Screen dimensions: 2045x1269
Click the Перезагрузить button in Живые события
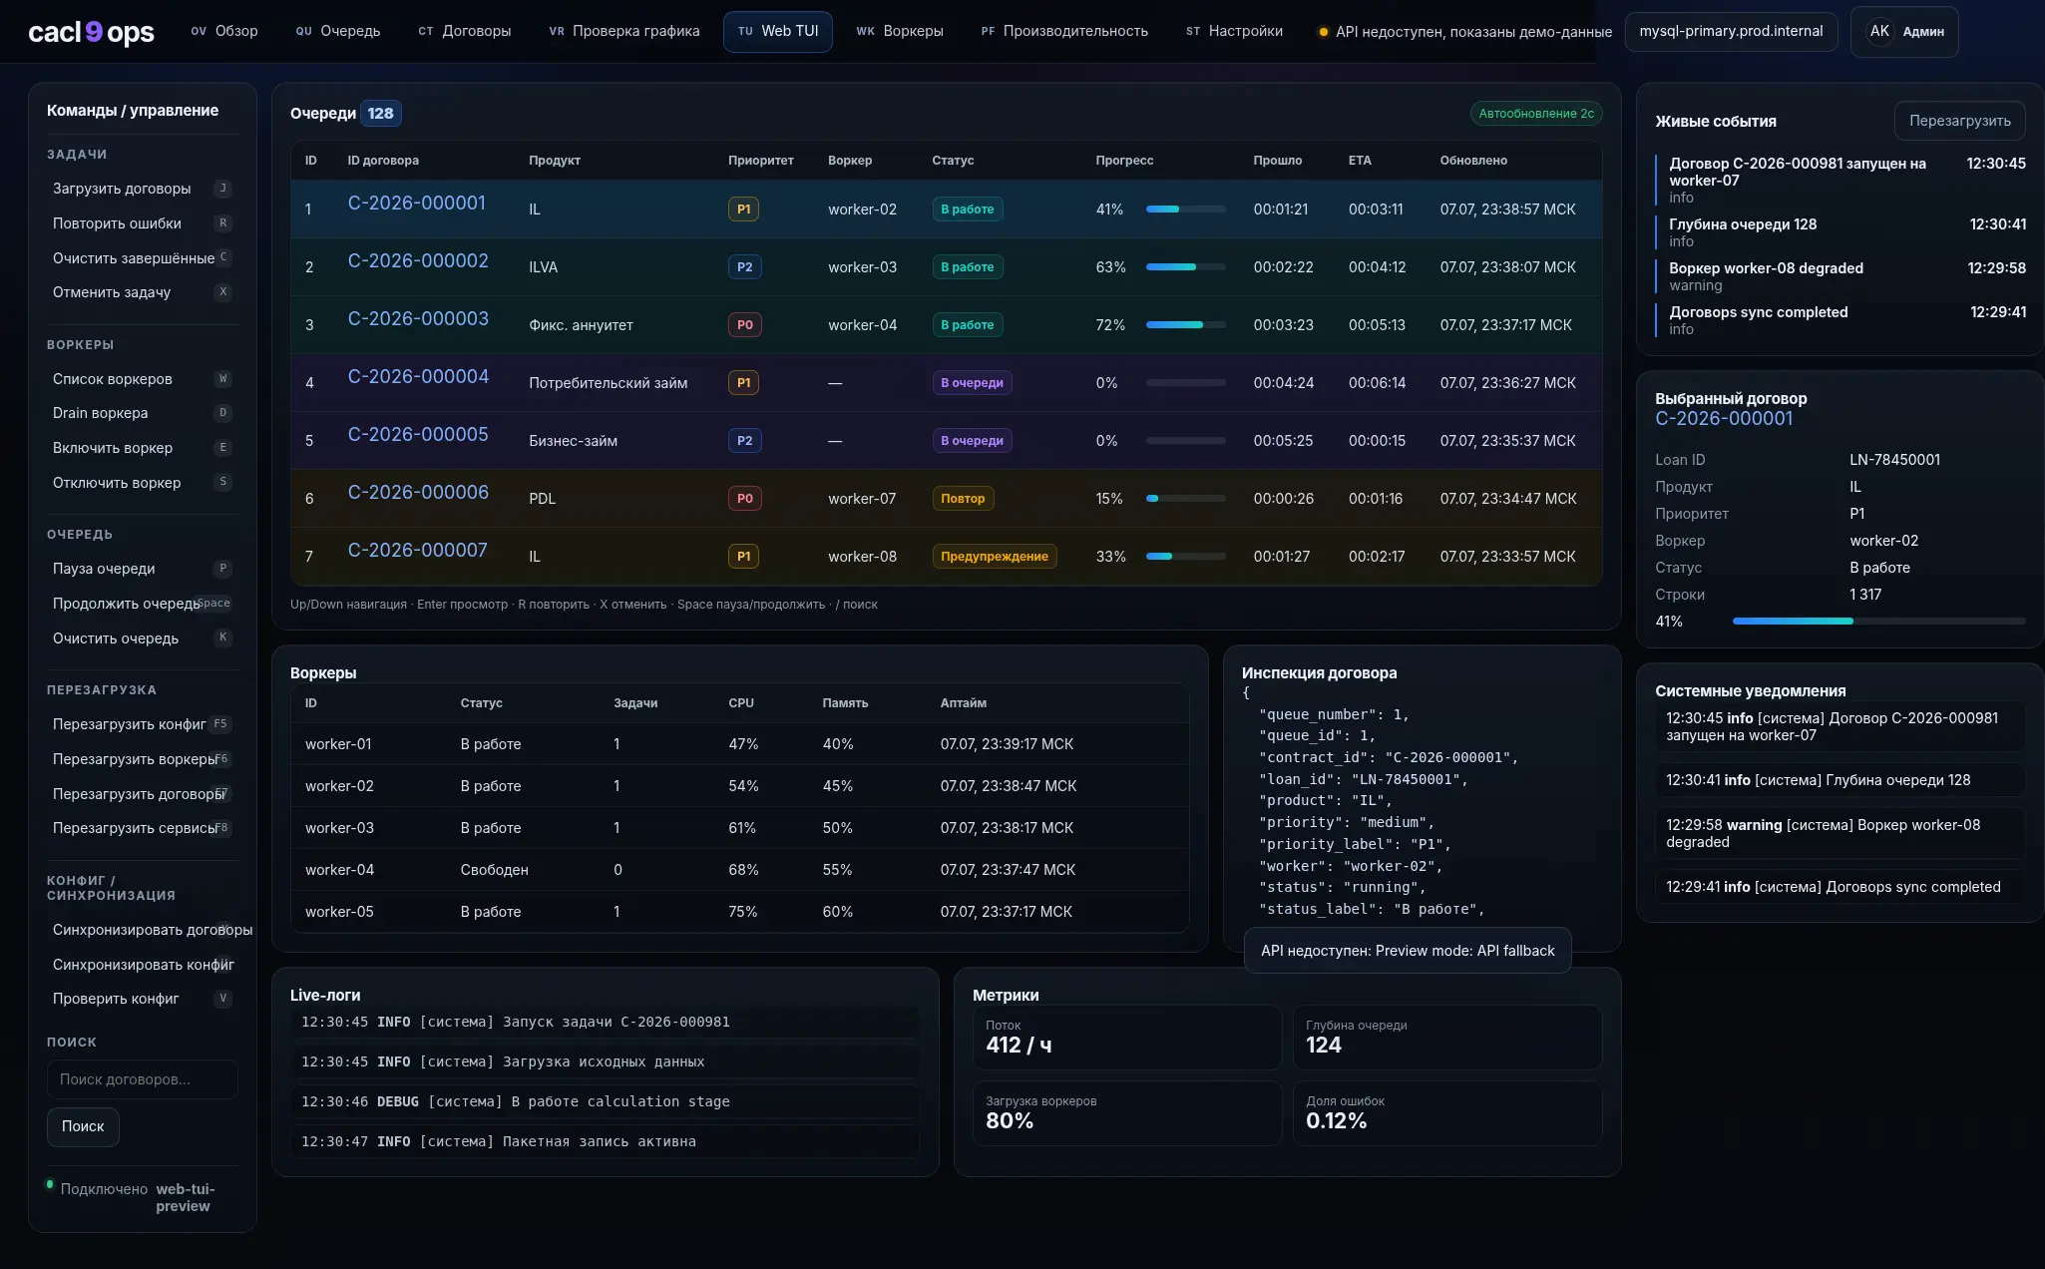pyautogui.click(x=1959, y=121)
